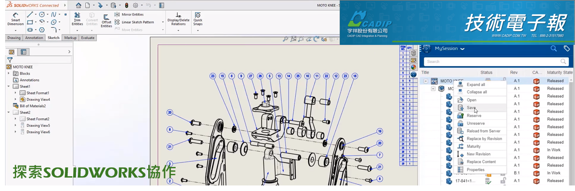Image resolution: width=575 pixels, height=191 pixels.
Task: Click the traffic light Rebuild icon
Action: coord(127,6)
